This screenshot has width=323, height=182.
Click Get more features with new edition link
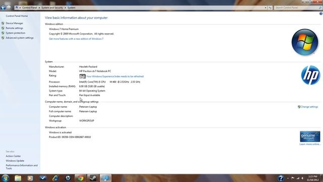[76, 39]
